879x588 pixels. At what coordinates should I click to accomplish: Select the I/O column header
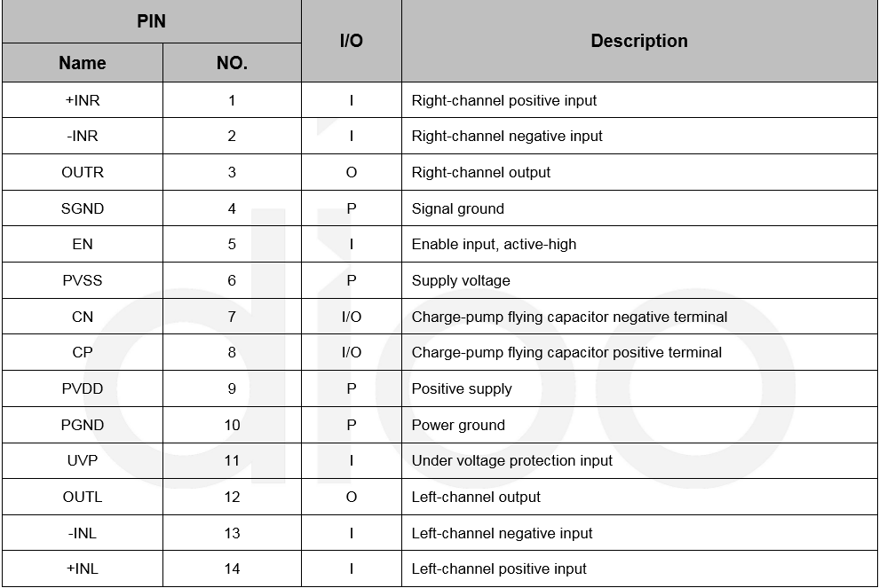coord(352,40)
